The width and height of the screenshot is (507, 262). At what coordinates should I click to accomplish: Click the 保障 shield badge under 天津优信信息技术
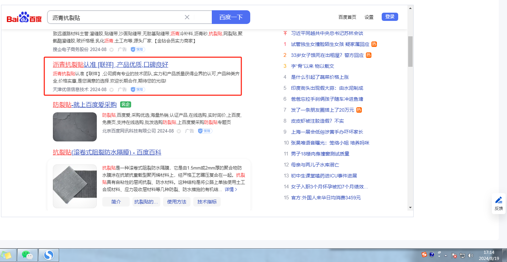tap(138, 89)
